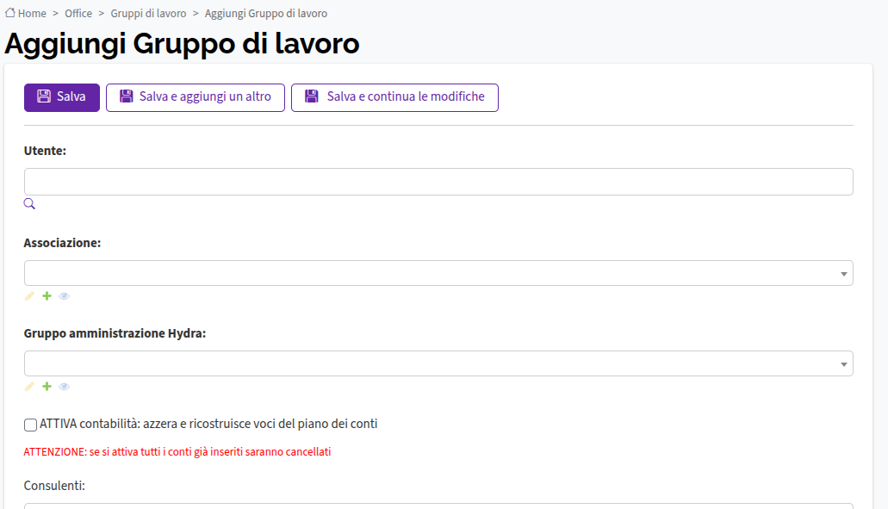The width and height of the screenshot is (888, 509).
Task: Click the Salva button
Action: click(62, 97)
